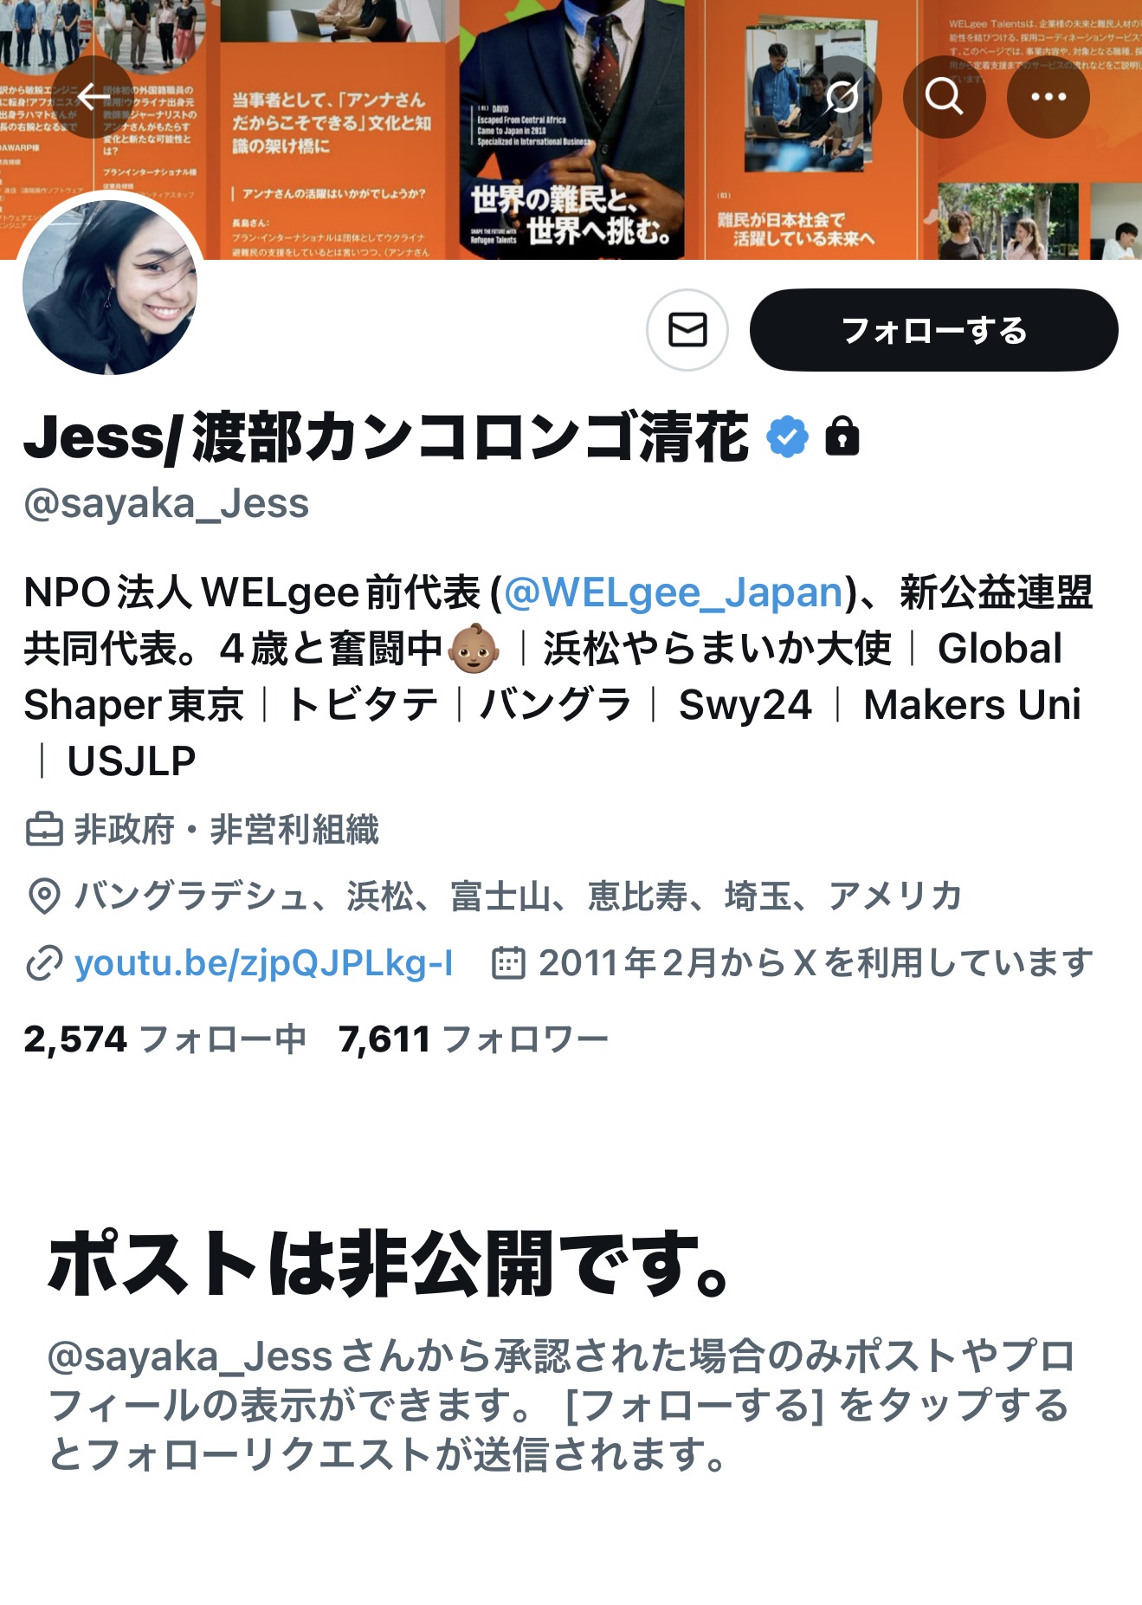Tap the フォローする follow button
The width and height of the screenshot is (1142, 1605).
pos(933,330)
